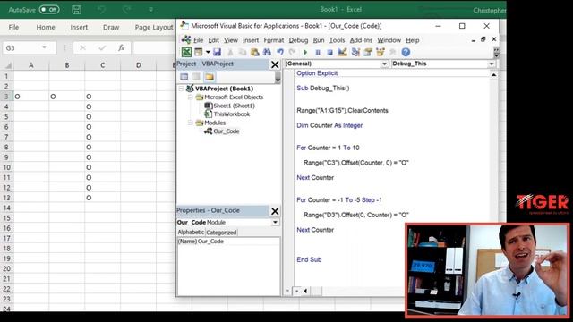Open the VBA File menu

[x=199, y=40]
